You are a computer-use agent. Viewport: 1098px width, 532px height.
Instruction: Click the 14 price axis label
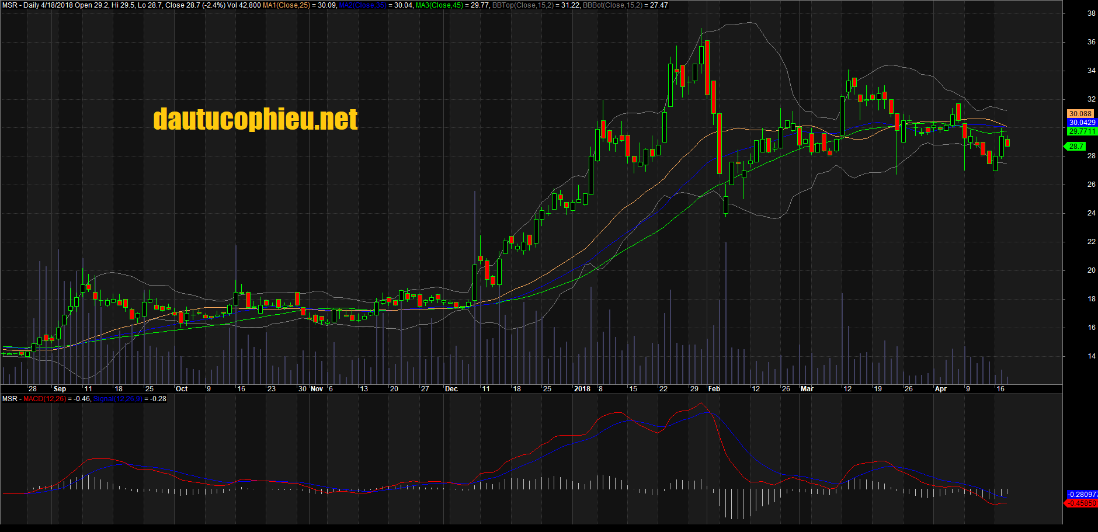tap(1091, 356)
